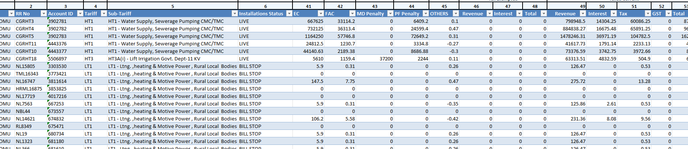Click the HT3A(i) Lift Irrigation sub-tariff cell
Image resolution: width=688 pixels, height=149 pixels.
pos(173,59)
